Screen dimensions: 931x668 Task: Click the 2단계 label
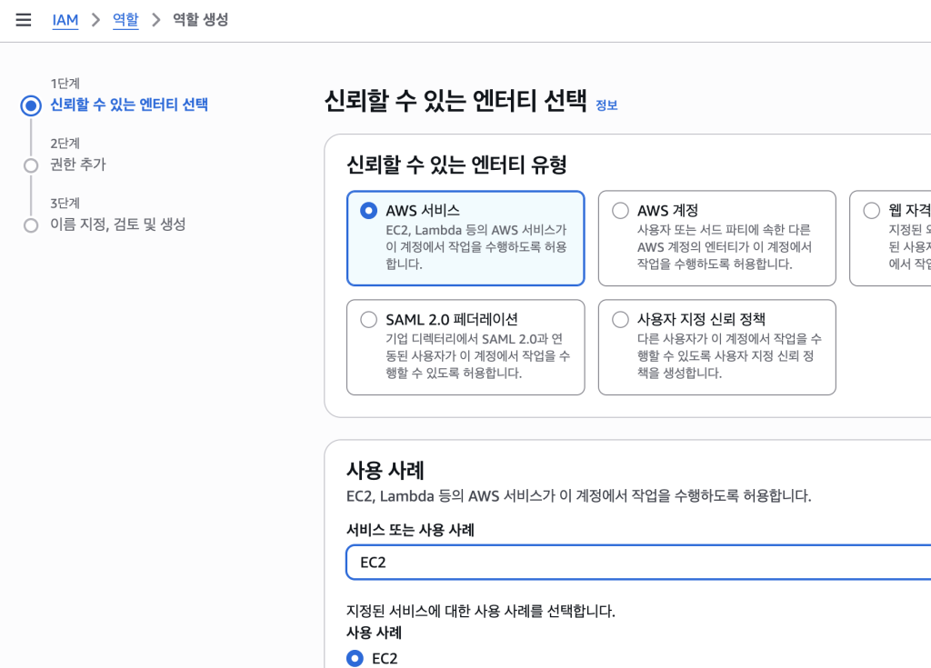pos(65,144)
